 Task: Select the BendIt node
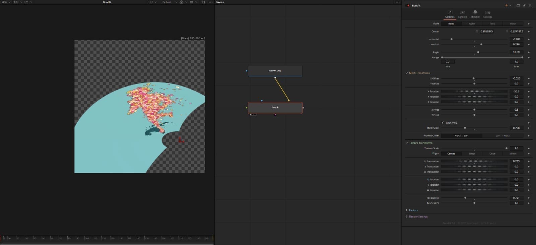(x=275, y=108)
